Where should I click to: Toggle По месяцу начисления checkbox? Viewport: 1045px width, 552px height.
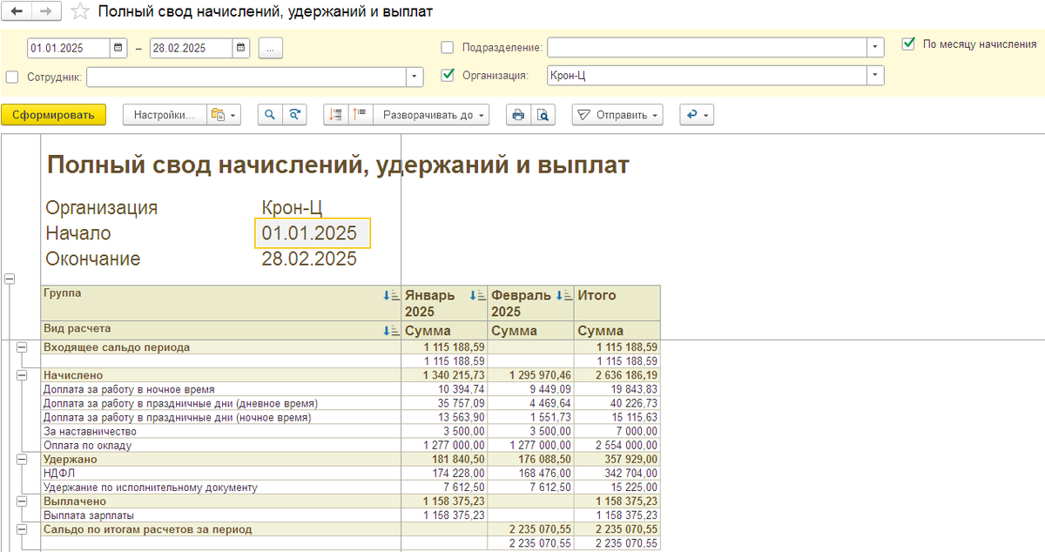coord(909,43)
